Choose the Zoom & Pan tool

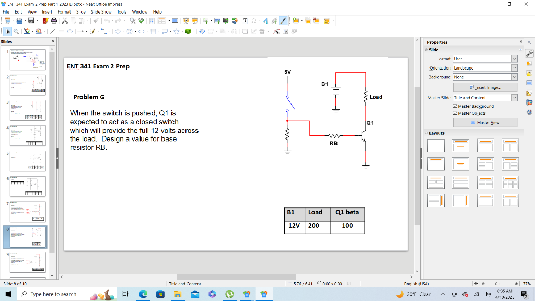pos(16,32)
